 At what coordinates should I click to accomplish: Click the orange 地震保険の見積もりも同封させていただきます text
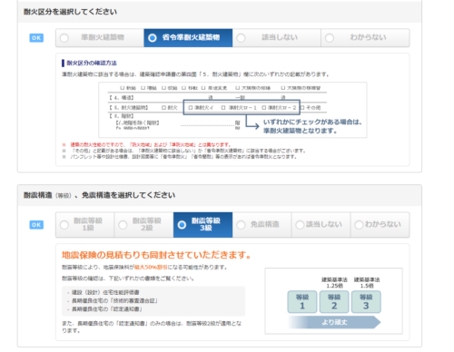point(156,255)
